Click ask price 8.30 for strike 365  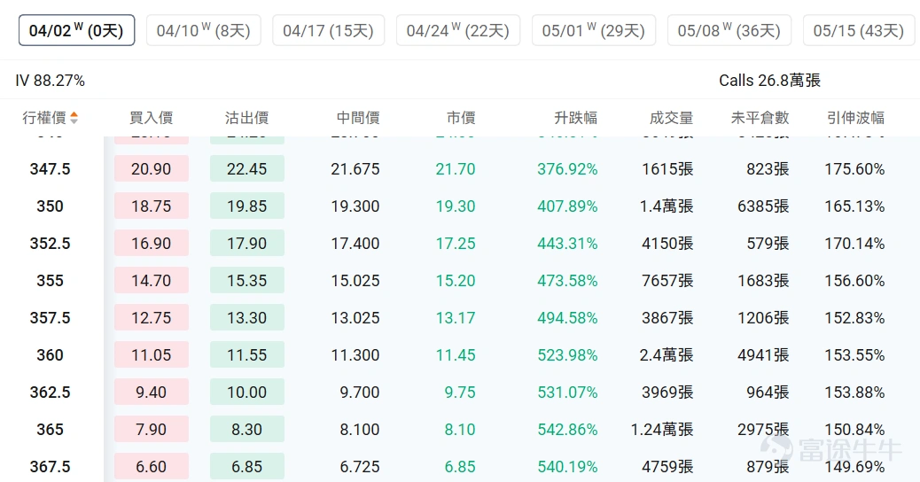point(247,429)
